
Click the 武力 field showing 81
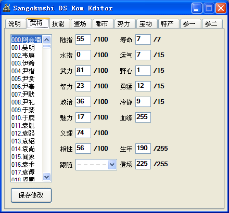click(83, 71)
